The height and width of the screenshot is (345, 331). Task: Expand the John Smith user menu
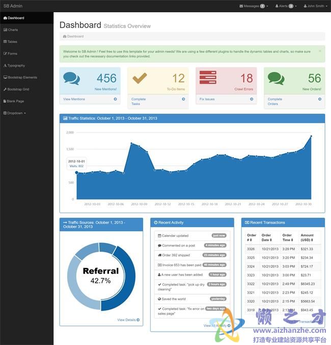coord(317,6)
